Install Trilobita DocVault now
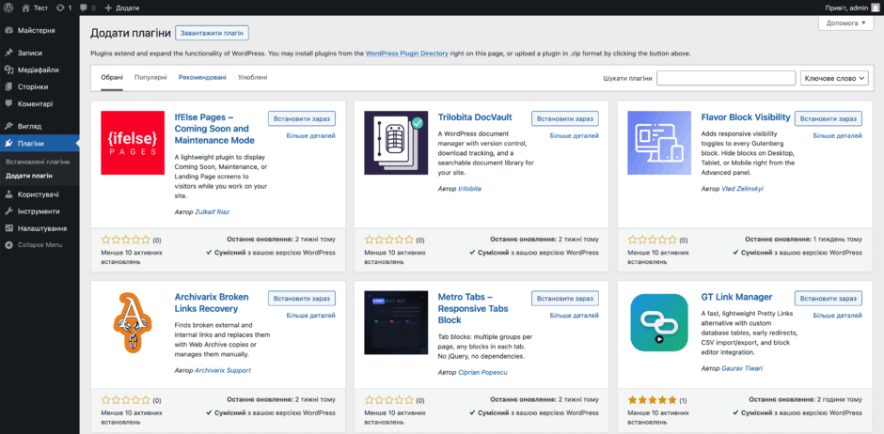Viewport: 884px width, 434px height. tap(565, 118)
